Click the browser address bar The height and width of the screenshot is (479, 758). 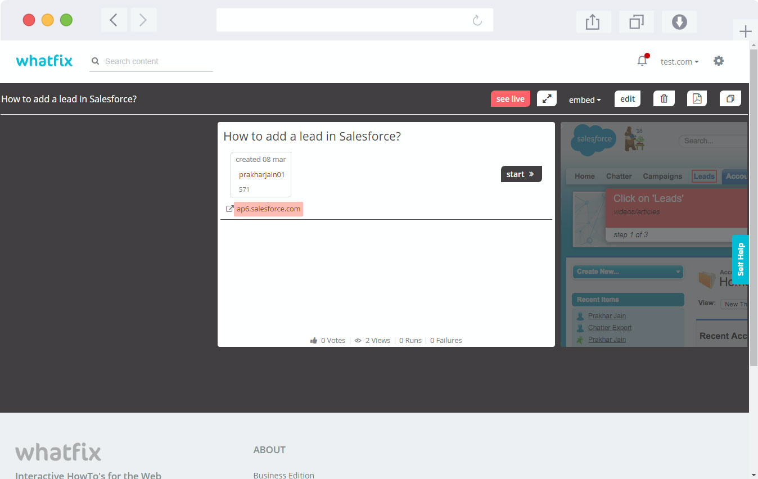tap(355, 20)
